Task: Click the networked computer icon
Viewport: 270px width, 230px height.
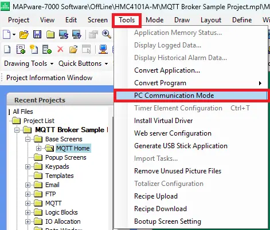Action: [x=103, y=49]
